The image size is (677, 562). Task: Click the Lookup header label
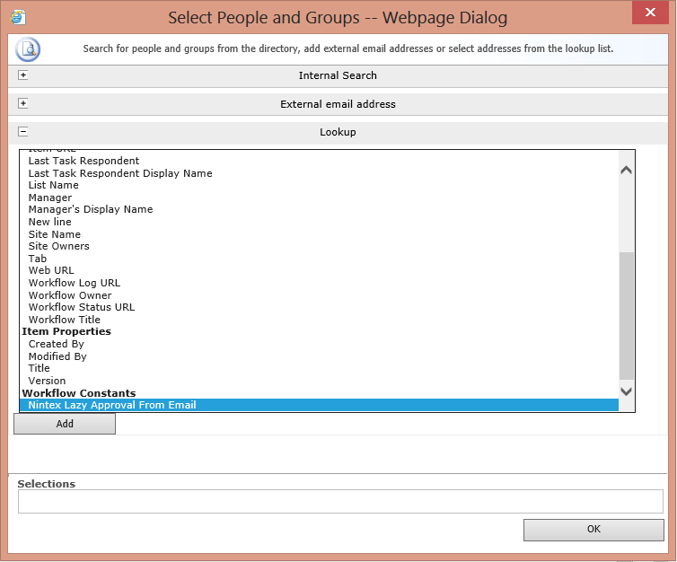coord(338,132)
